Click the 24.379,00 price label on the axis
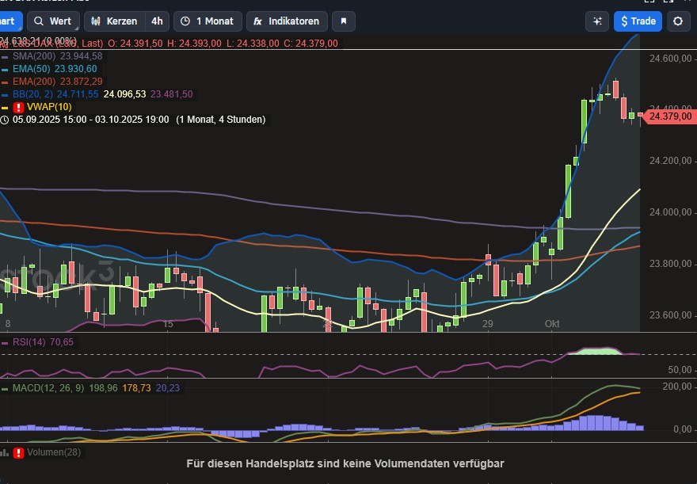Viewport: 697px width, 484px height. point(669,116)
